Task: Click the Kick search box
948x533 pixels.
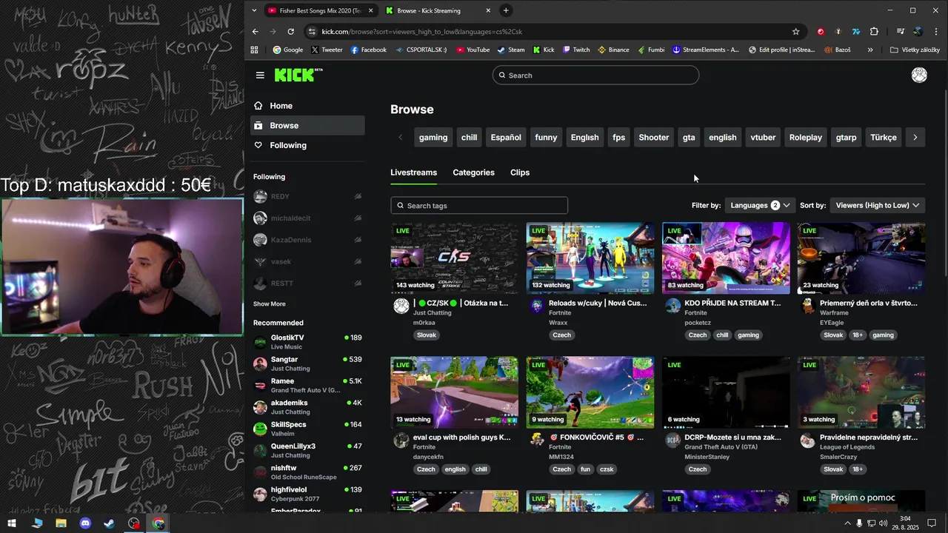Action: pyautogui.click(x=595, y=75)
